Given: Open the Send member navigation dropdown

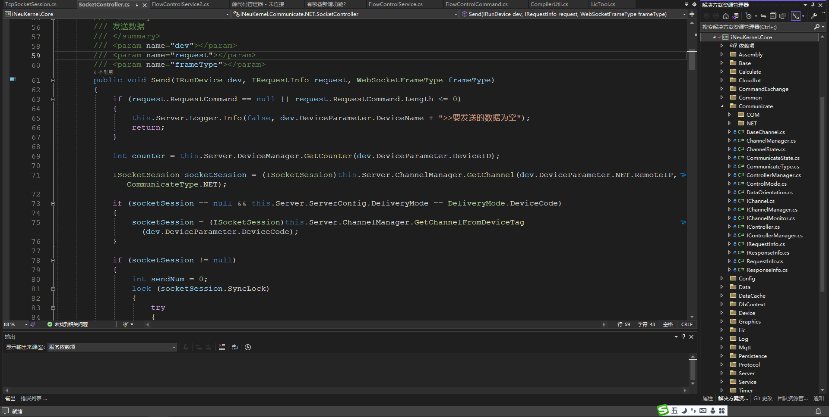Looking at the screenshot, I should click(684, 14).
